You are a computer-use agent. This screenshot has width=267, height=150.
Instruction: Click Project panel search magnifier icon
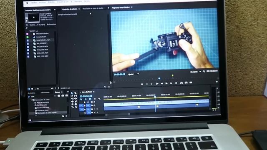(27, 28)
